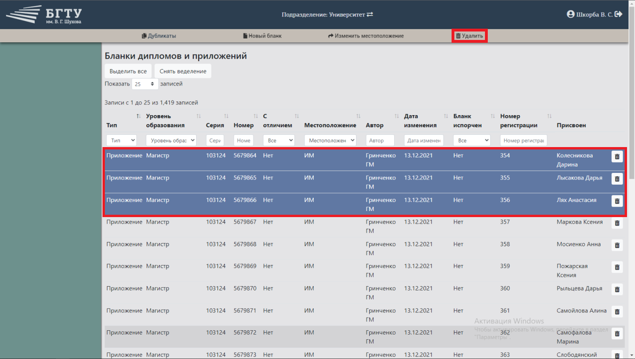Image resolution: width=635 pixels, height=359 pixels.
Task: Click number 5679872 cell
Action: click(x=245, y=333)
